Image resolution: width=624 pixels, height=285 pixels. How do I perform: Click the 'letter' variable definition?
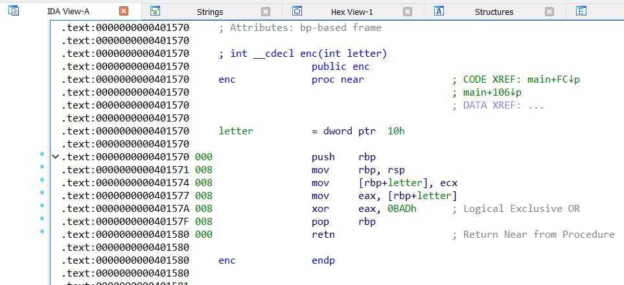[236, 131]
